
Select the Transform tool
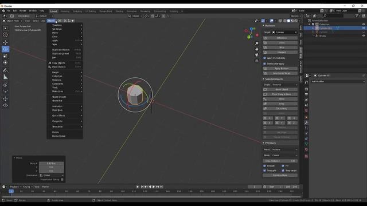[5, 62]
